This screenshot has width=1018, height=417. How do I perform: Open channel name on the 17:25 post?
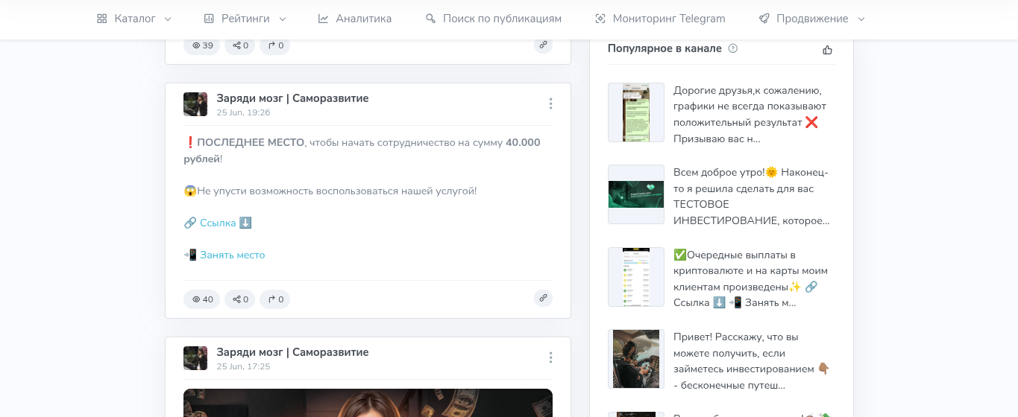[x=292, y=352]
